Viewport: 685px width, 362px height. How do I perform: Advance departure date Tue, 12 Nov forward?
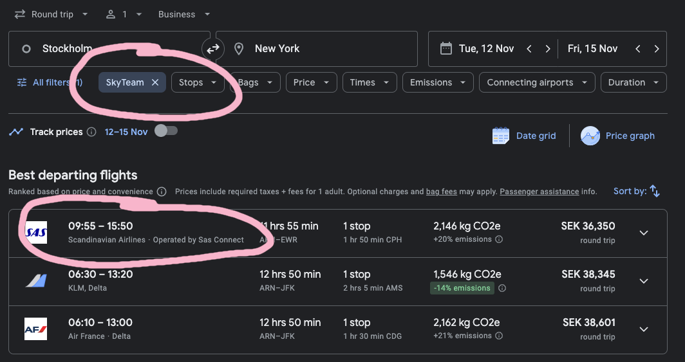pos(547,49)
